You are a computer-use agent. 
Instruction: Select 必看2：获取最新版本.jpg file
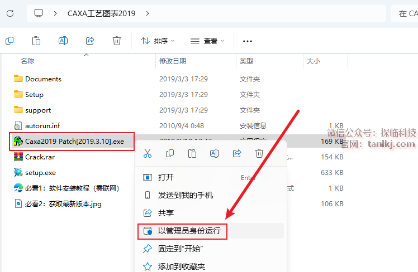(63, 204)
